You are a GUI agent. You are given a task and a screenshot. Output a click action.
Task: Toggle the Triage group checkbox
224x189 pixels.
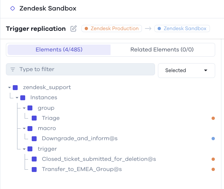click(34, 118)
